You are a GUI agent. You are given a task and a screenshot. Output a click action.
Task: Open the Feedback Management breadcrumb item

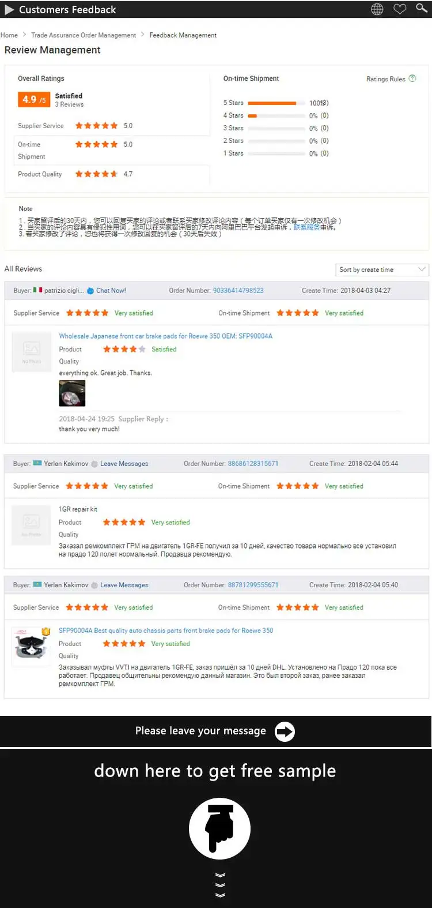point(183,35)
